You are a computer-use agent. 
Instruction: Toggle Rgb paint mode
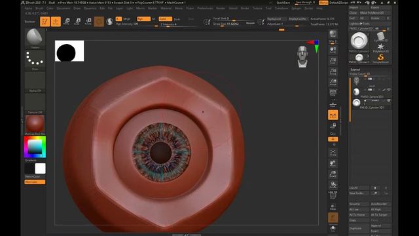point(144,19)
